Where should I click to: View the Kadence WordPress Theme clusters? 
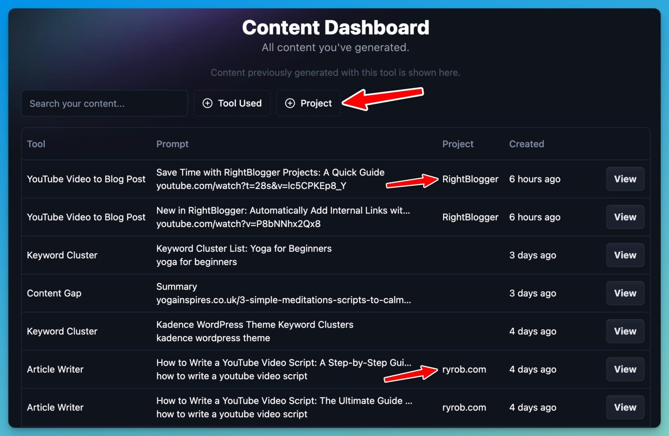click(x=625, y=331)
